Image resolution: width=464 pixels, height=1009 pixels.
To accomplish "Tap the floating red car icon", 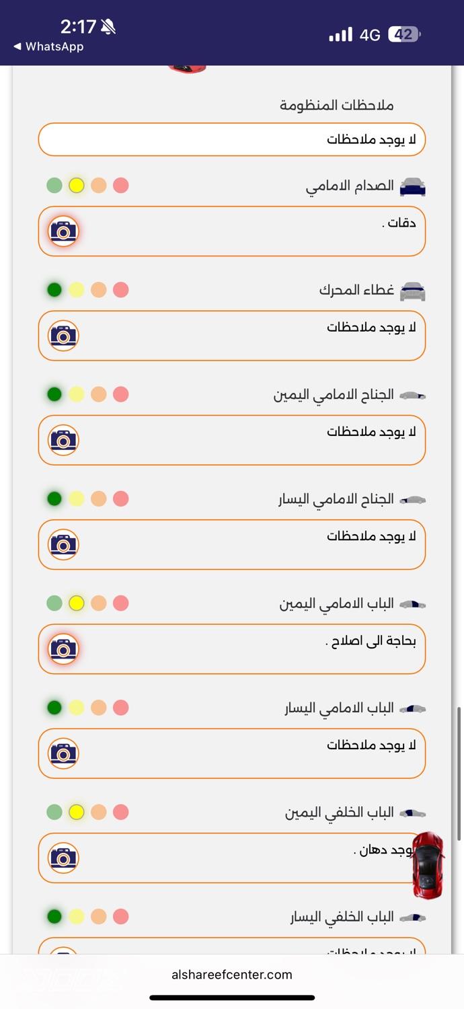I will click(x=428, y=864).
